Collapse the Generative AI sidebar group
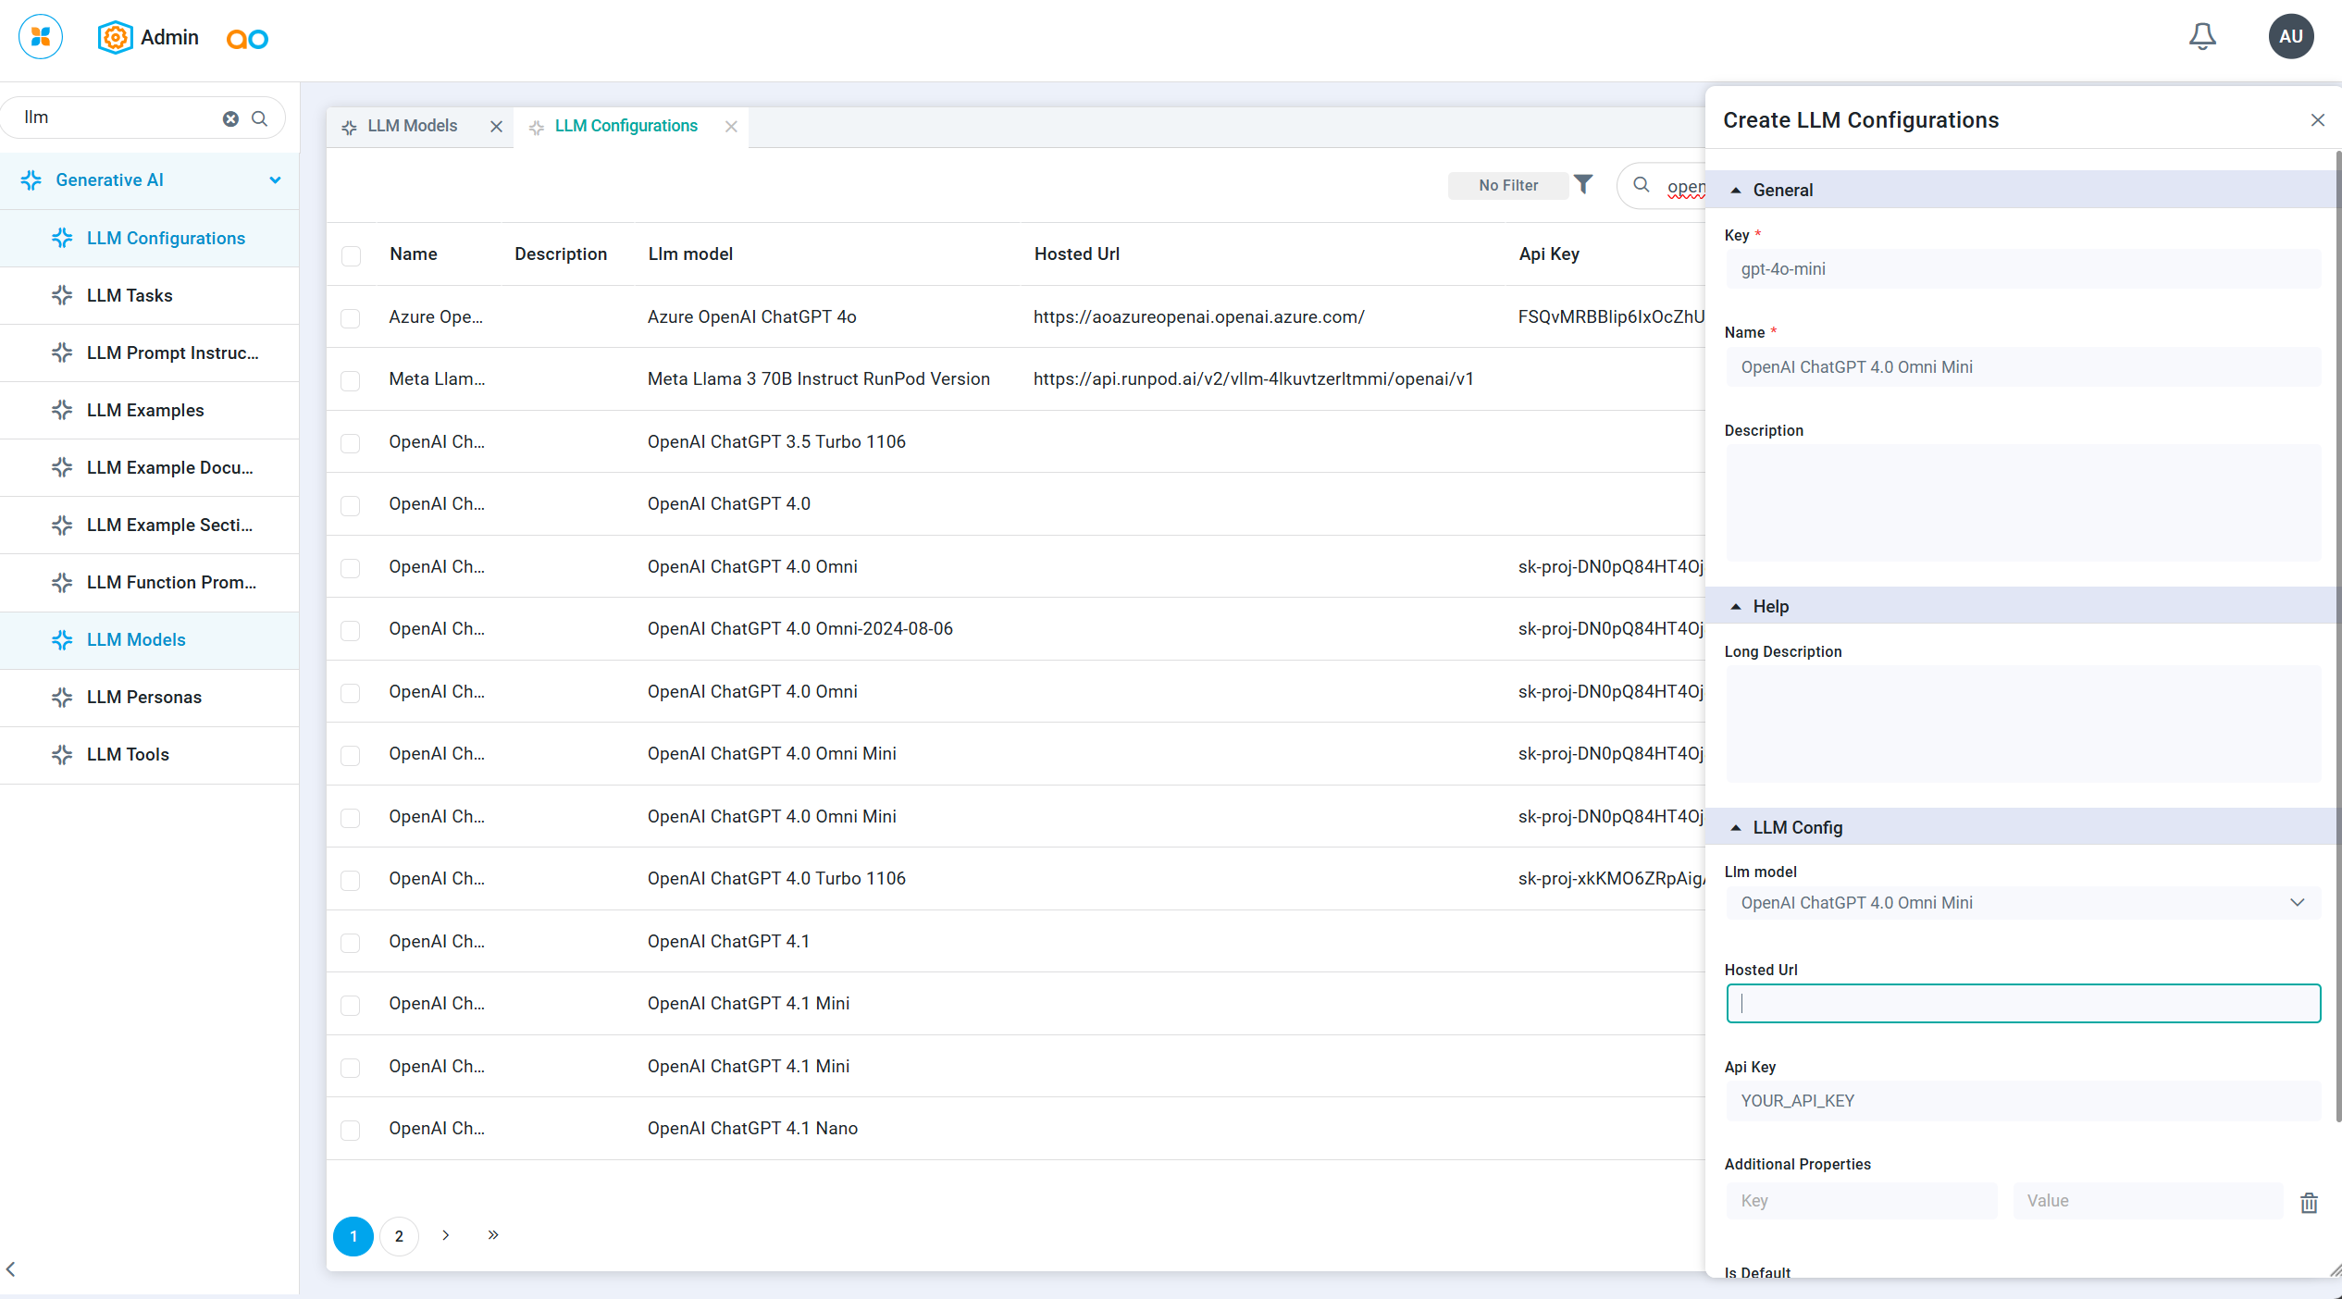Viewport: 2342px width, 1299px height. (x=275, y=180)
